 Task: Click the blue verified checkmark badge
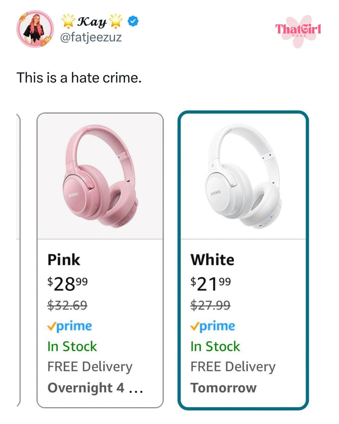point(133,21)
